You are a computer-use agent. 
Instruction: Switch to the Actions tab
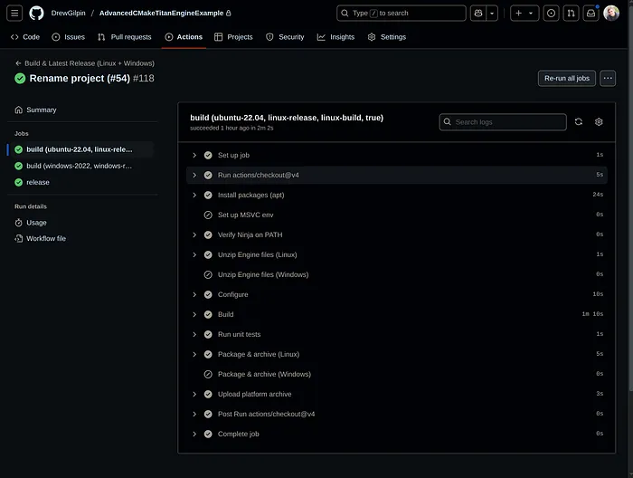coord(184,37)
